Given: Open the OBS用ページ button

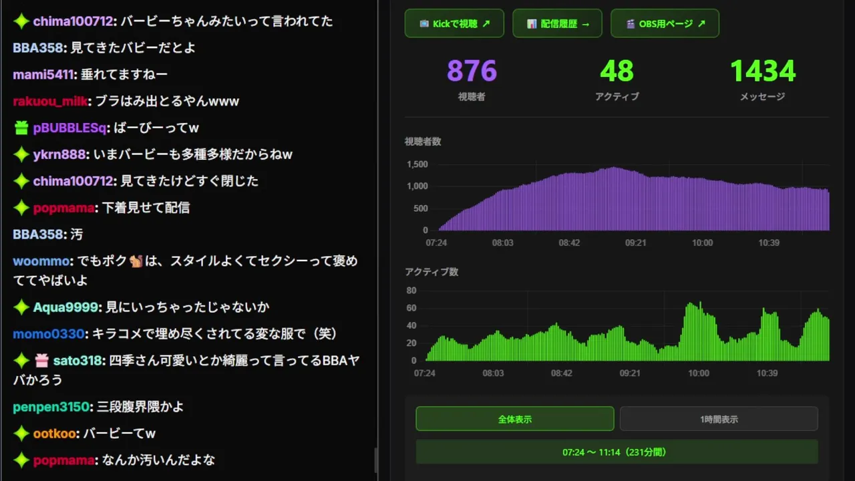Looking at the screenshot, I should [665, 23].
